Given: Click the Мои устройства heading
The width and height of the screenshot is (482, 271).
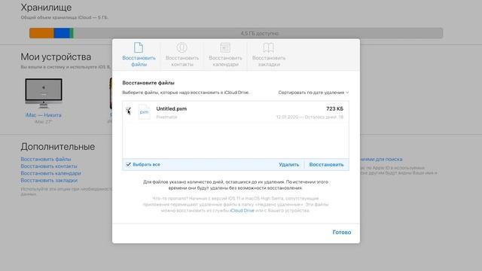Looking at the screenshot, I should (x=56, y=57).
